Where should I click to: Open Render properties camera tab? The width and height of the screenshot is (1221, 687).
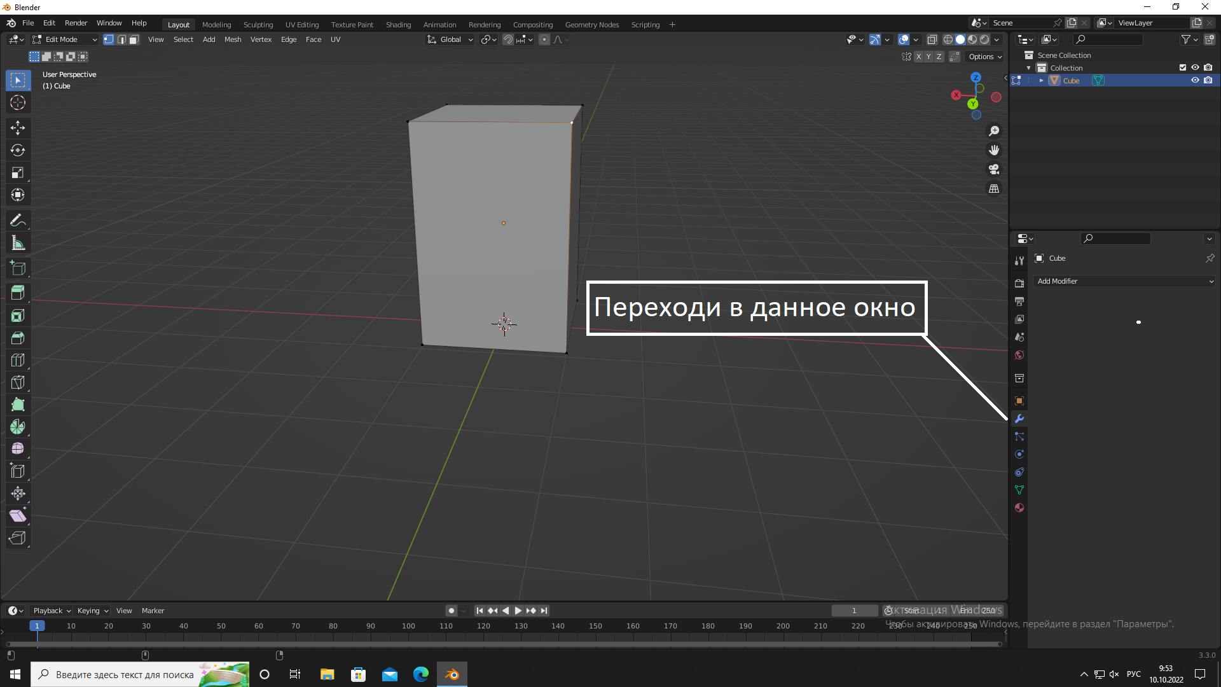coord(1019,283)
